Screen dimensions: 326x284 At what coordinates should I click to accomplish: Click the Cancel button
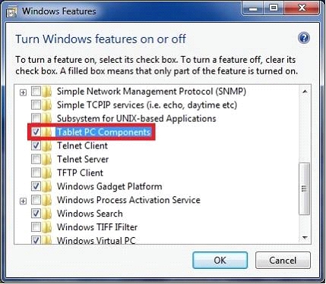(x=283, y=261)
